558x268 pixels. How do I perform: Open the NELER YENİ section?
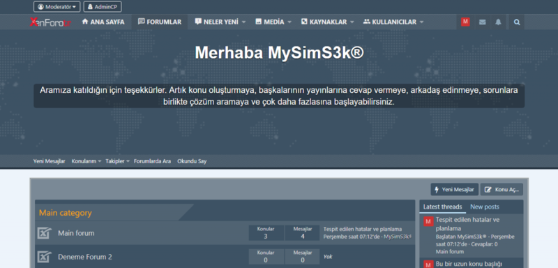[x=216, y=22]
